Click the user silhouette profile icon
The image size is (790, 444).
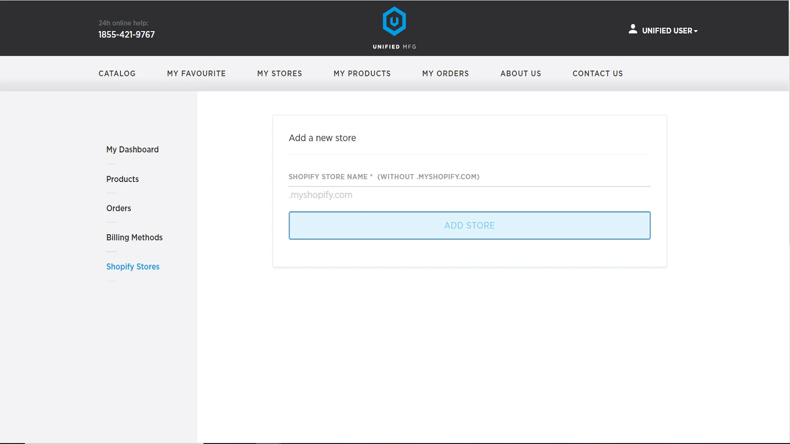coord(632,30)
